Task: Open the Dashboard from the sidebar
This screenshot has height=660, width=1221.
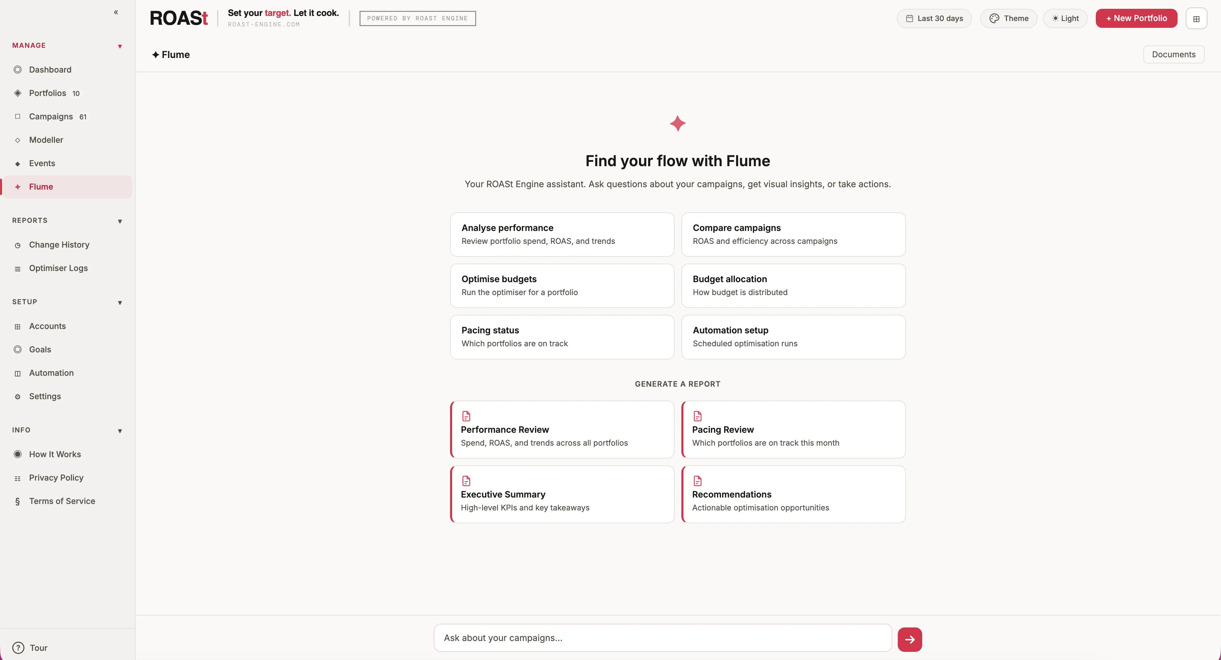Action: point(50,69)
